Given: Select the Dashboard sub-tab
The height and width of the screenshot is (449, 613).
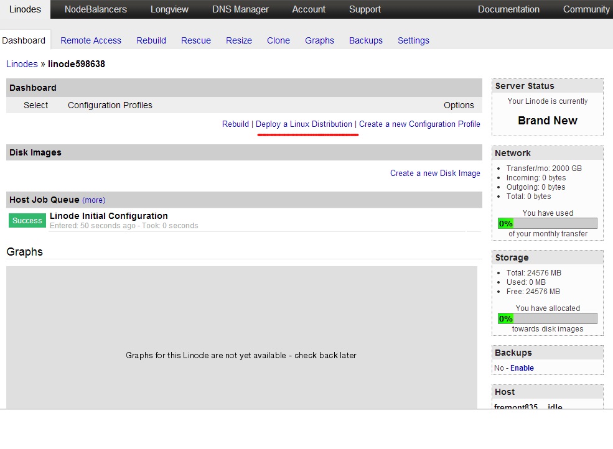Looking at the screenshot, I should click(24, 40).
